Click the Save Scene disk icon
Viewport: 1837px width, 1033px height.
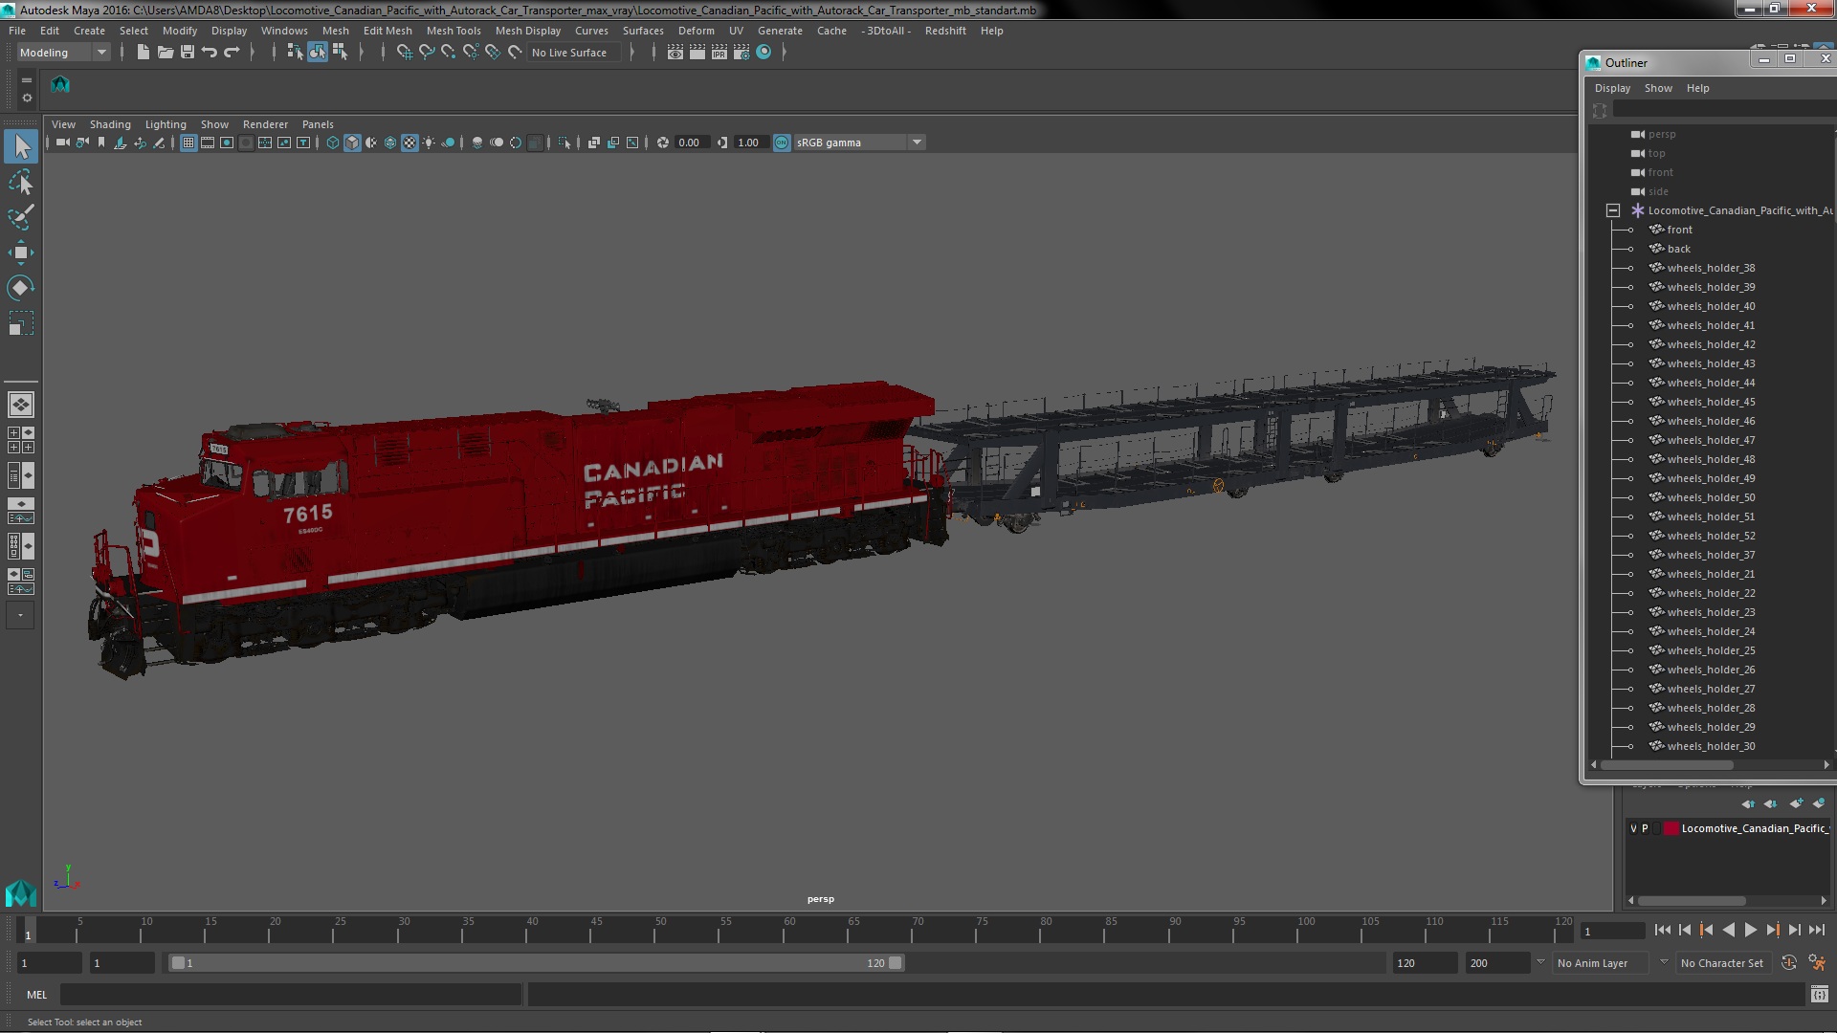(187, 53)
